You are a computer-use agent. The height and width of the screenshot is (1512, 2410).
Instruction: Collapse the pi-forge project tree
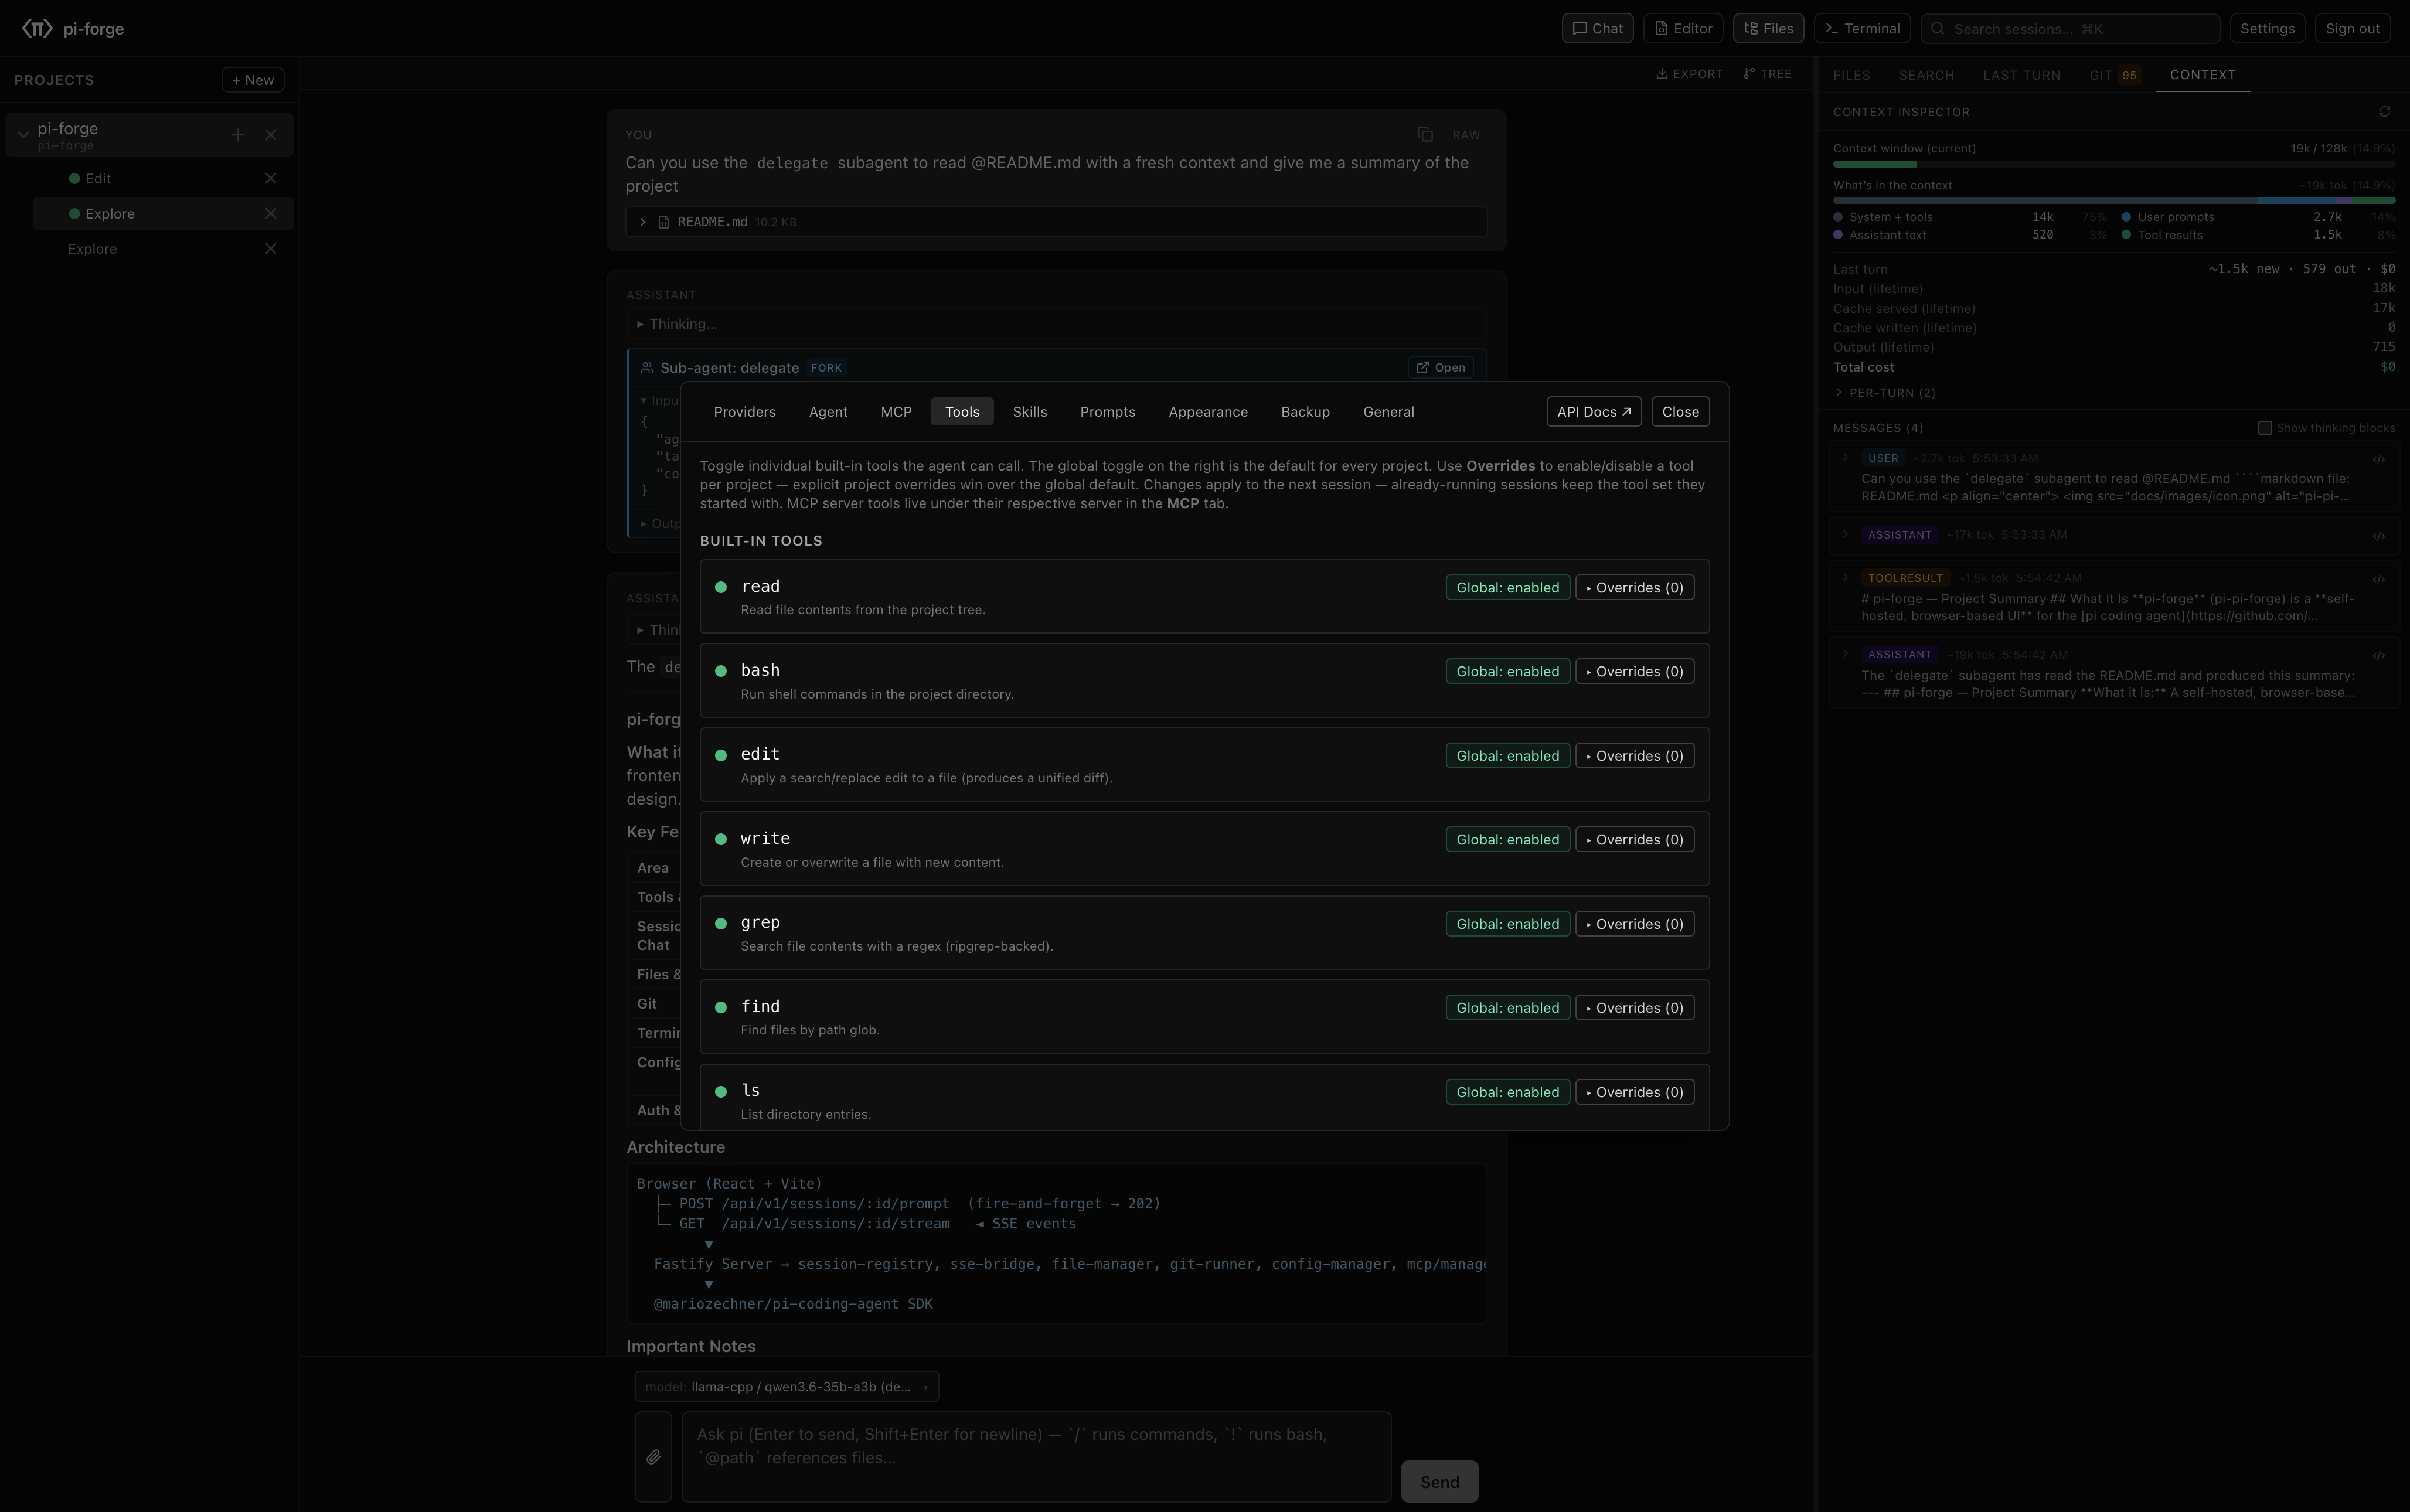pos(23,135)
